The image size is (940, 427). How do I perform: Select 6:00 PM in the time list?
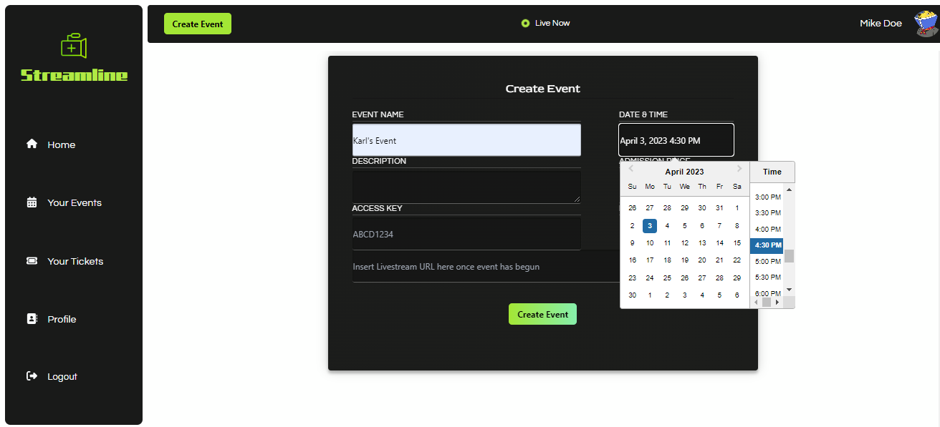[768, 293]
